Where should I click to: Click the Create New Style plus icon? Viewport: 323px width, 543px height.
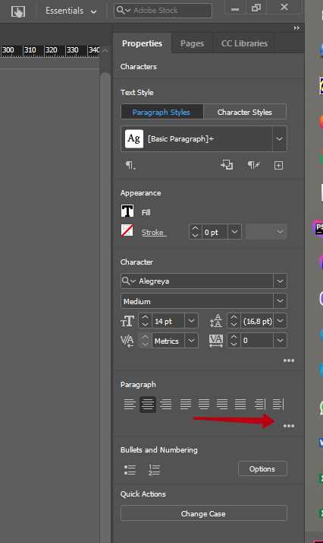[x=278, y=166]
